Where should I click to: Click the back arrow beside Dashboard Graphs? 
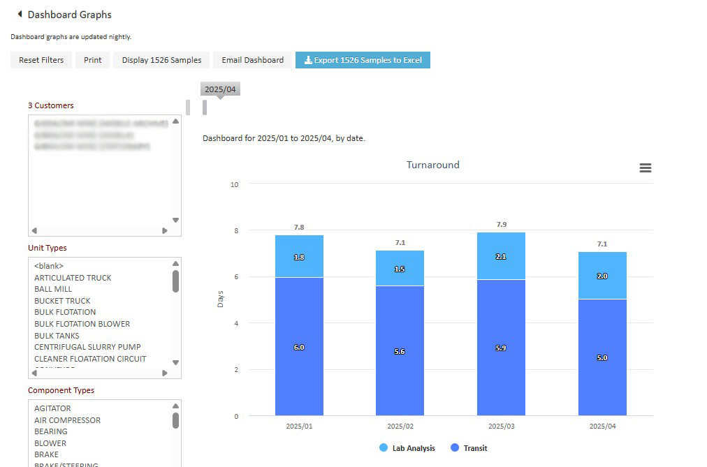pyautogui.click(x=20, y=14)
